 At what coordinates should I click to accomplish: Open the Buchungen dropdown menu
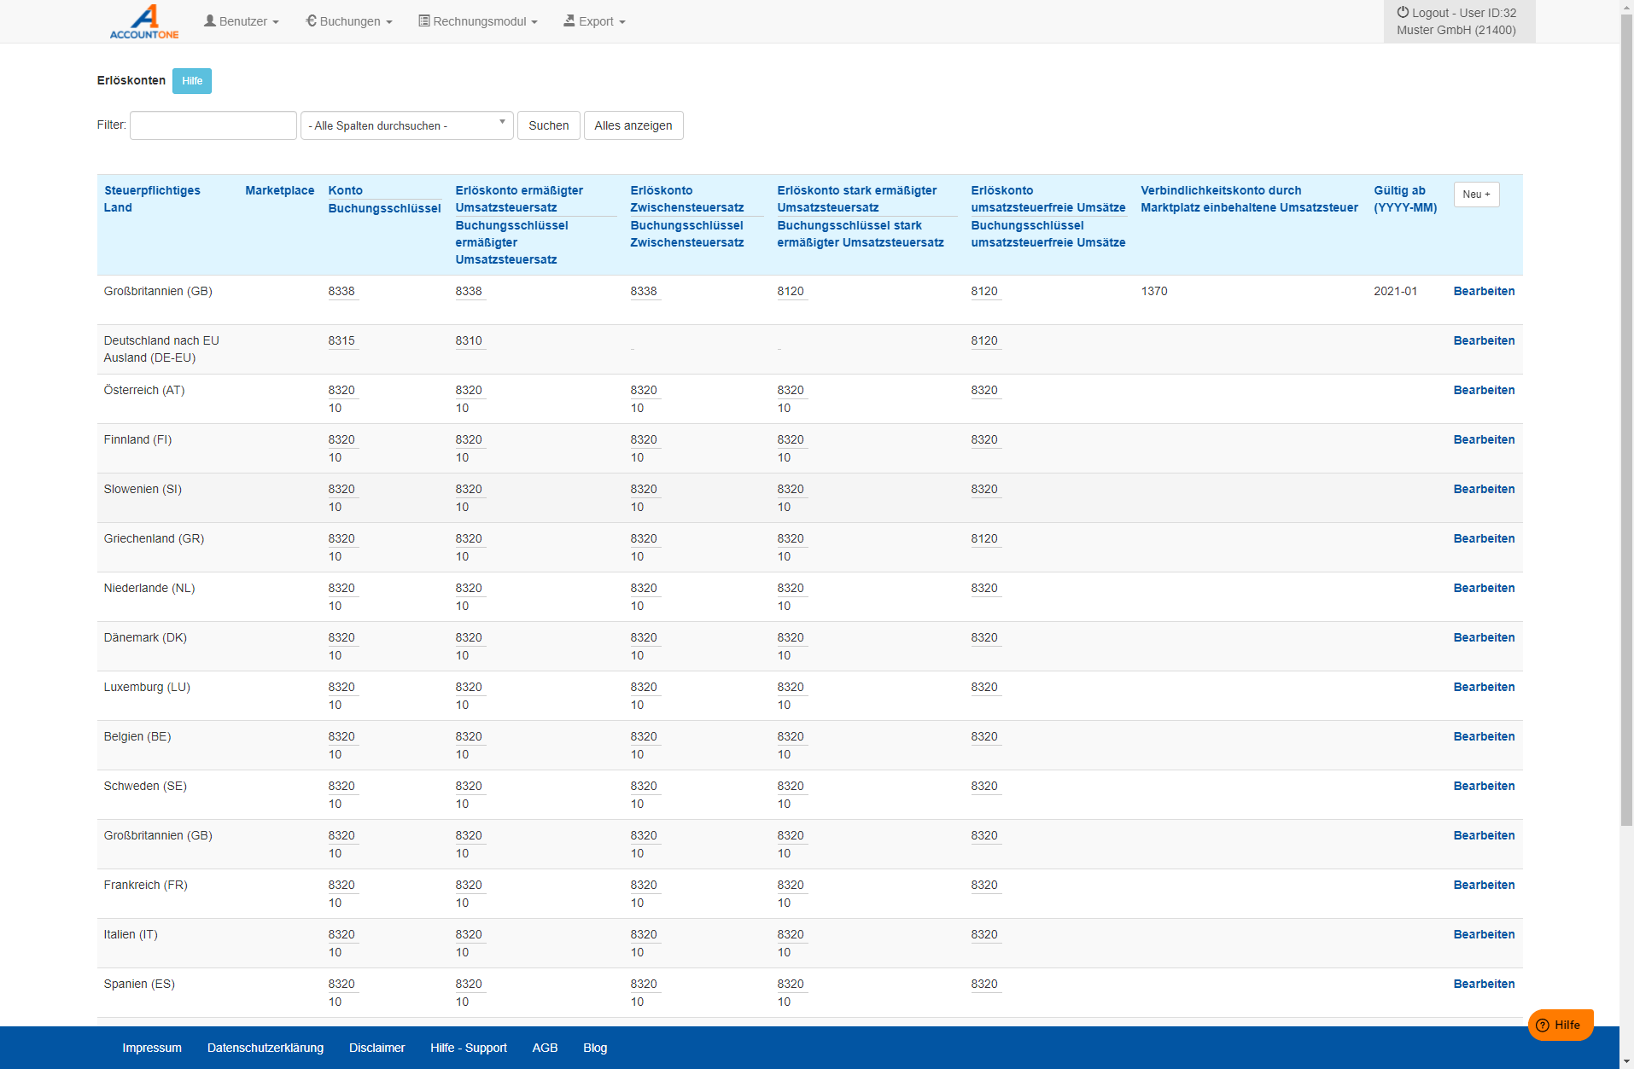(349, 21)
